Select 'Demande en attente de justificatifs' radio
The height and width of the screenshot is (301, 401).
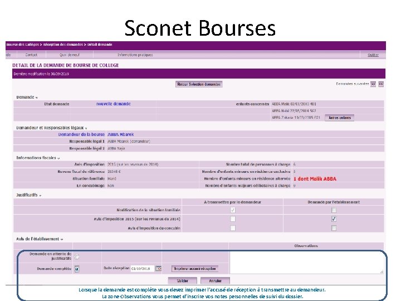click(x=77, y=256)
